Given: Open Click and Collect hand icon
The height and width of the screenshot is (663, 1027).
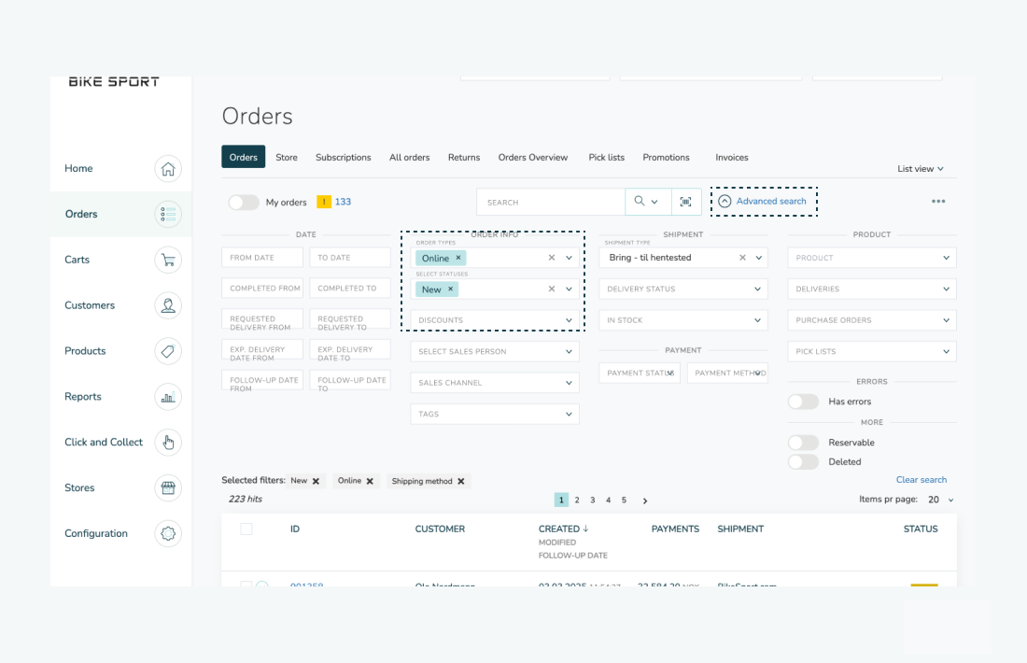Looking at the screenshot, I should pos(168,443).
